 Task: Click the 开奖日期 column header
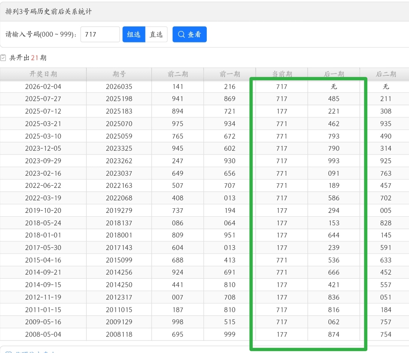click(x=43, y=74)
